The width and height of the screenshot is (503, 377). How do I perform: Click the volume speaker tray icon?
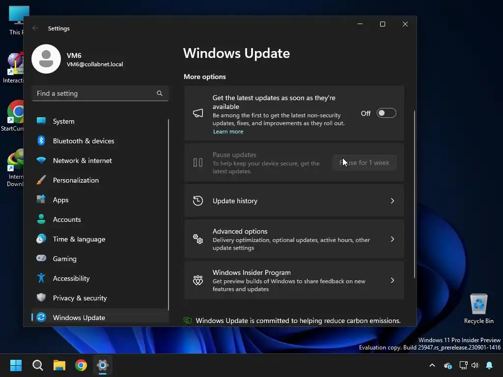click(475, 365)
